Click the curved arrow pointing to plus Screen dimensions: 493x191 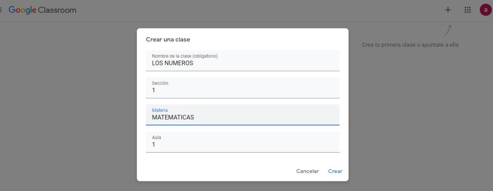point(447,31)
